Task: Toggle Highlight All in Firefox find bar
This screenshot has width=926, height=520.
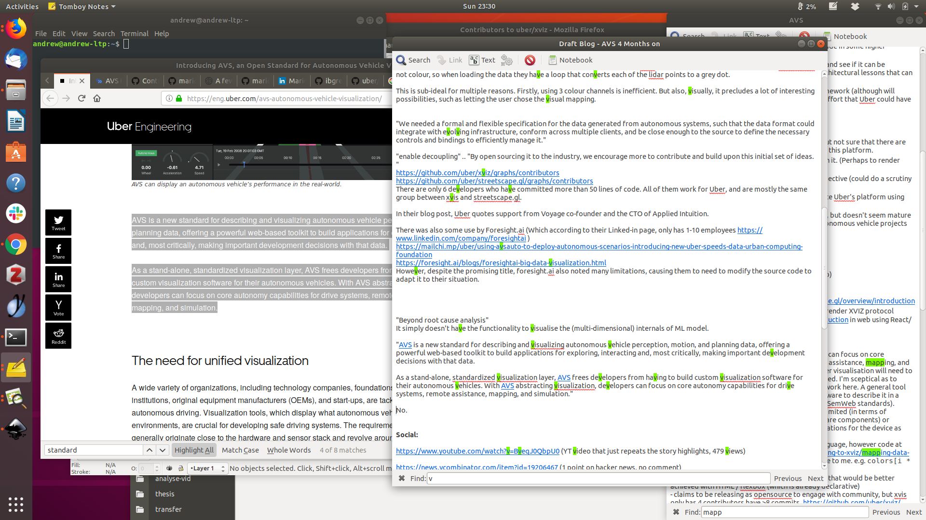Action: pyautogui.click(x=194, y=450)
